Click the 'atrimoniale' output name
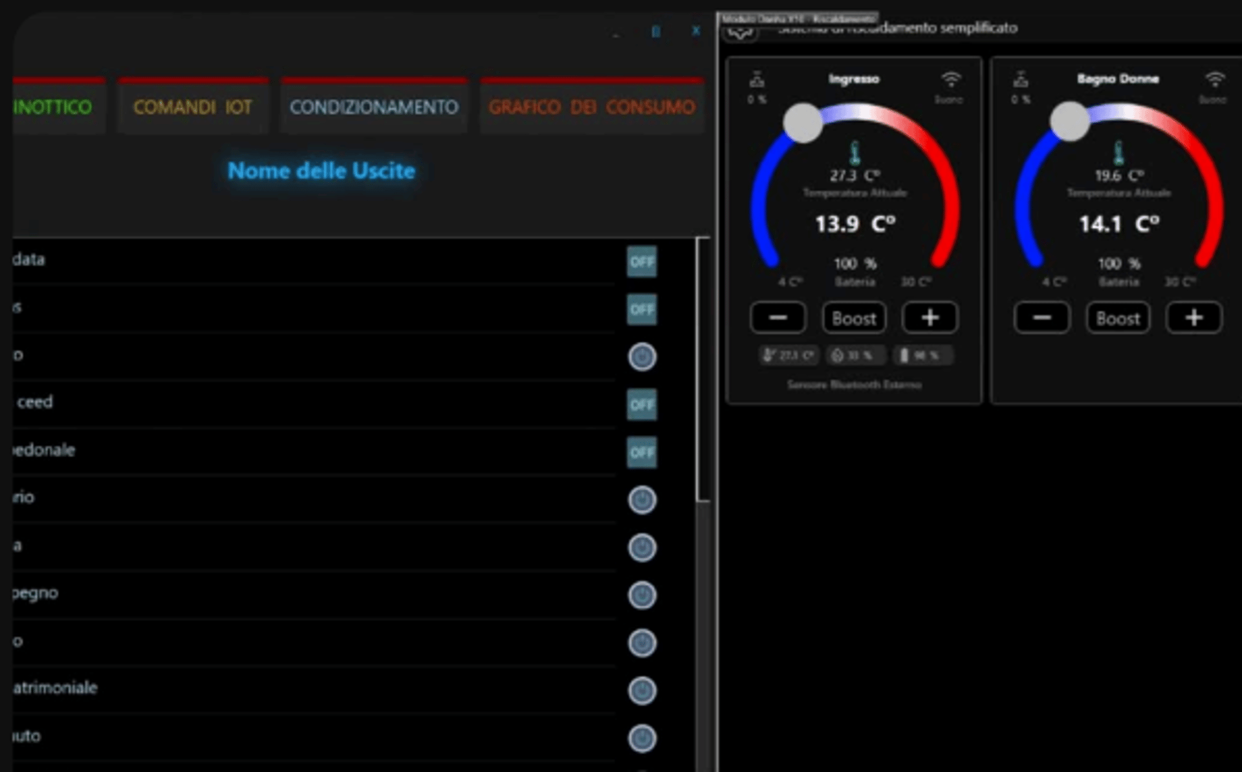 55,688
